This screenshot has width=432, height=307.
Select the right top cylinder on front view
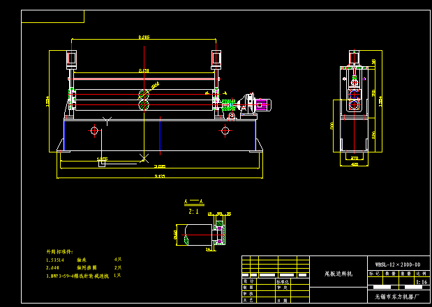click(216, 59)
